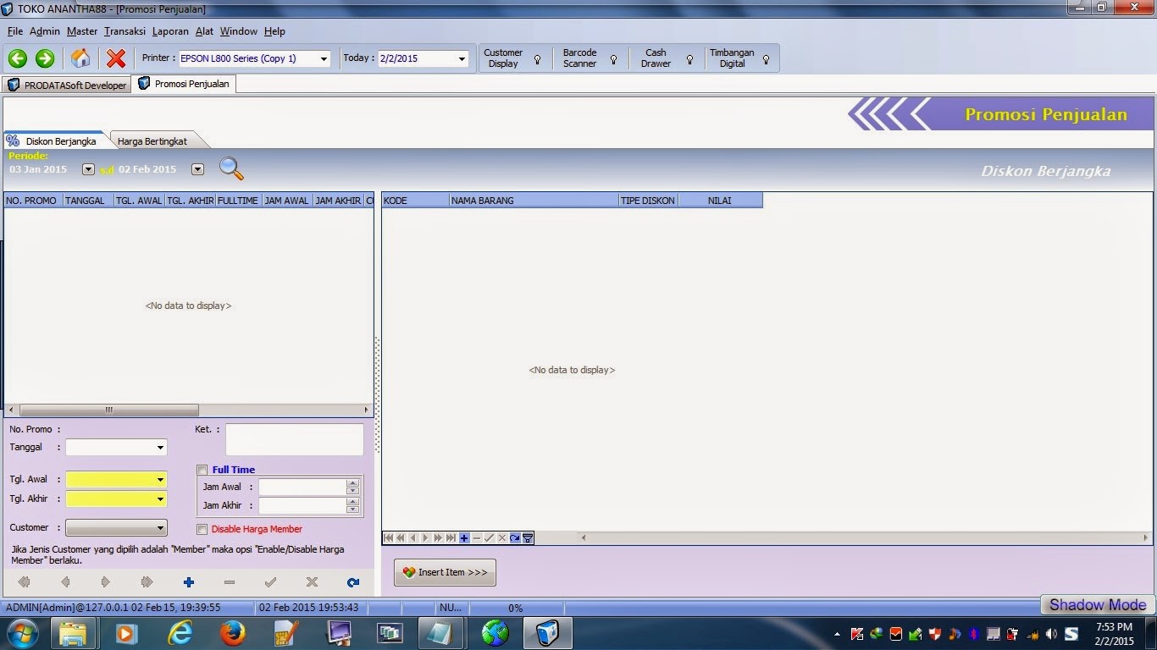The width and height of the screenshot is (1157, 650).
Task: Click the green back arrow in the toolbar
Action: pos(18,58)
